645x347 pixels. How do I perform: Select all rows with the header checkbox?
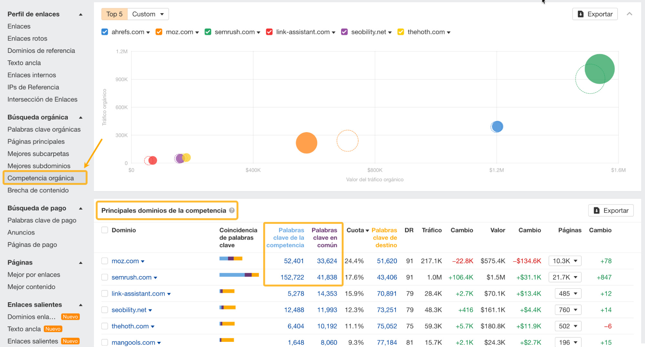(x=105, y=230)
